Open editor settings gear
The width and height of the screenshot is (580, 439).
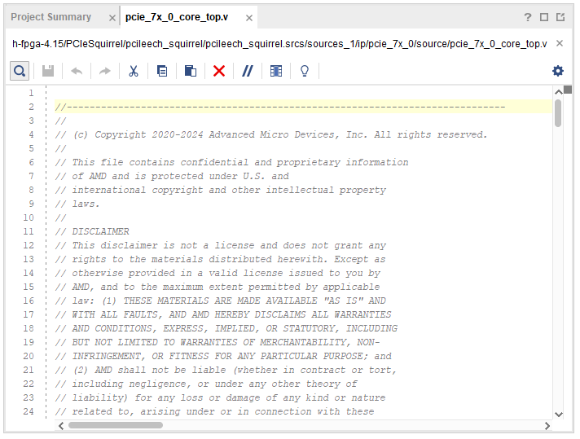[x=558, y=71]
